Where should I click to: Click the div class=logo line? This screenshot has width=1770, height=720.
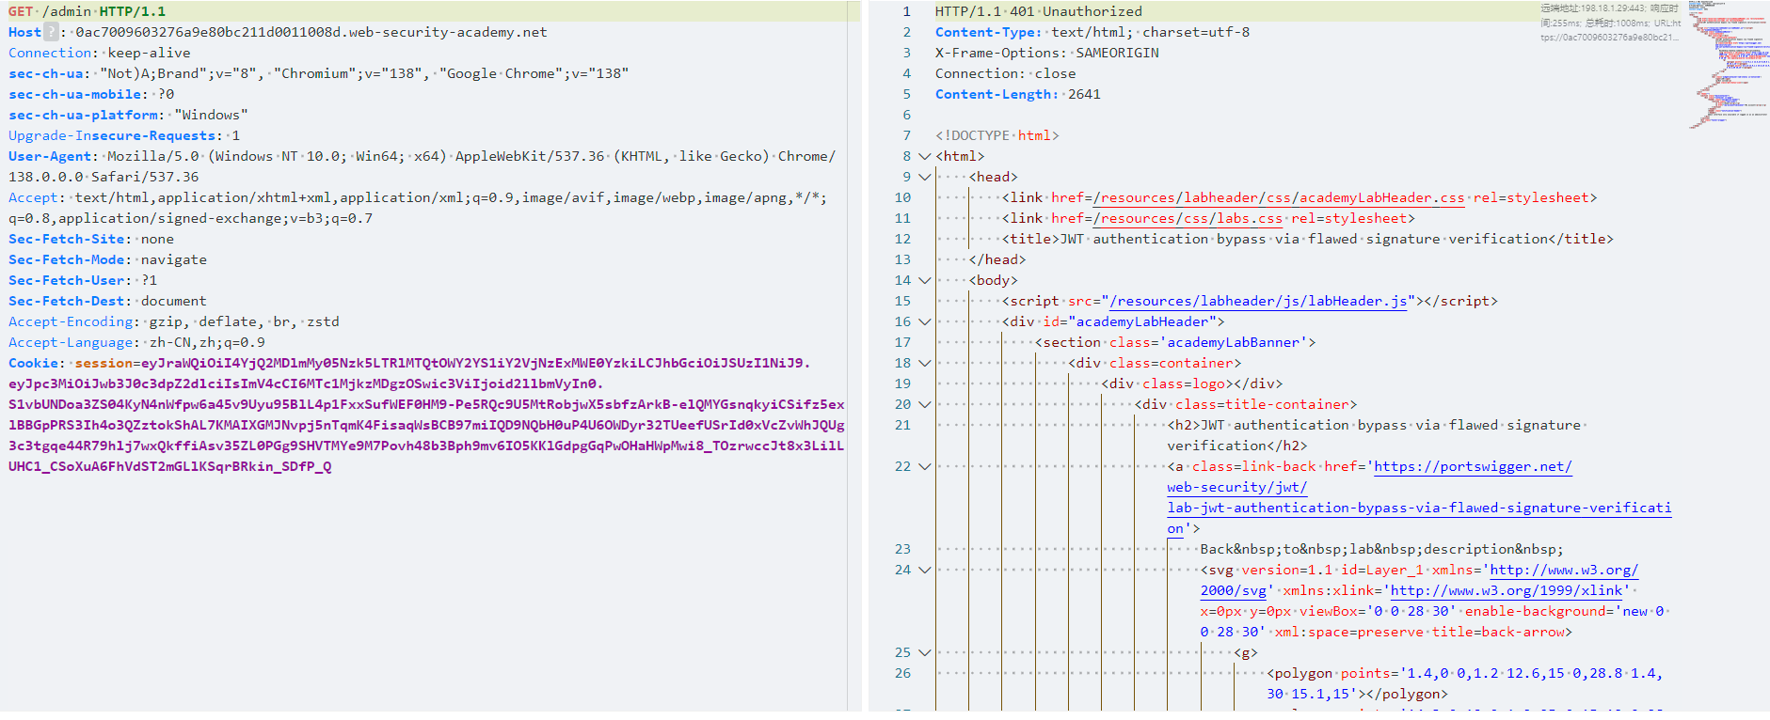(1192, 383)
